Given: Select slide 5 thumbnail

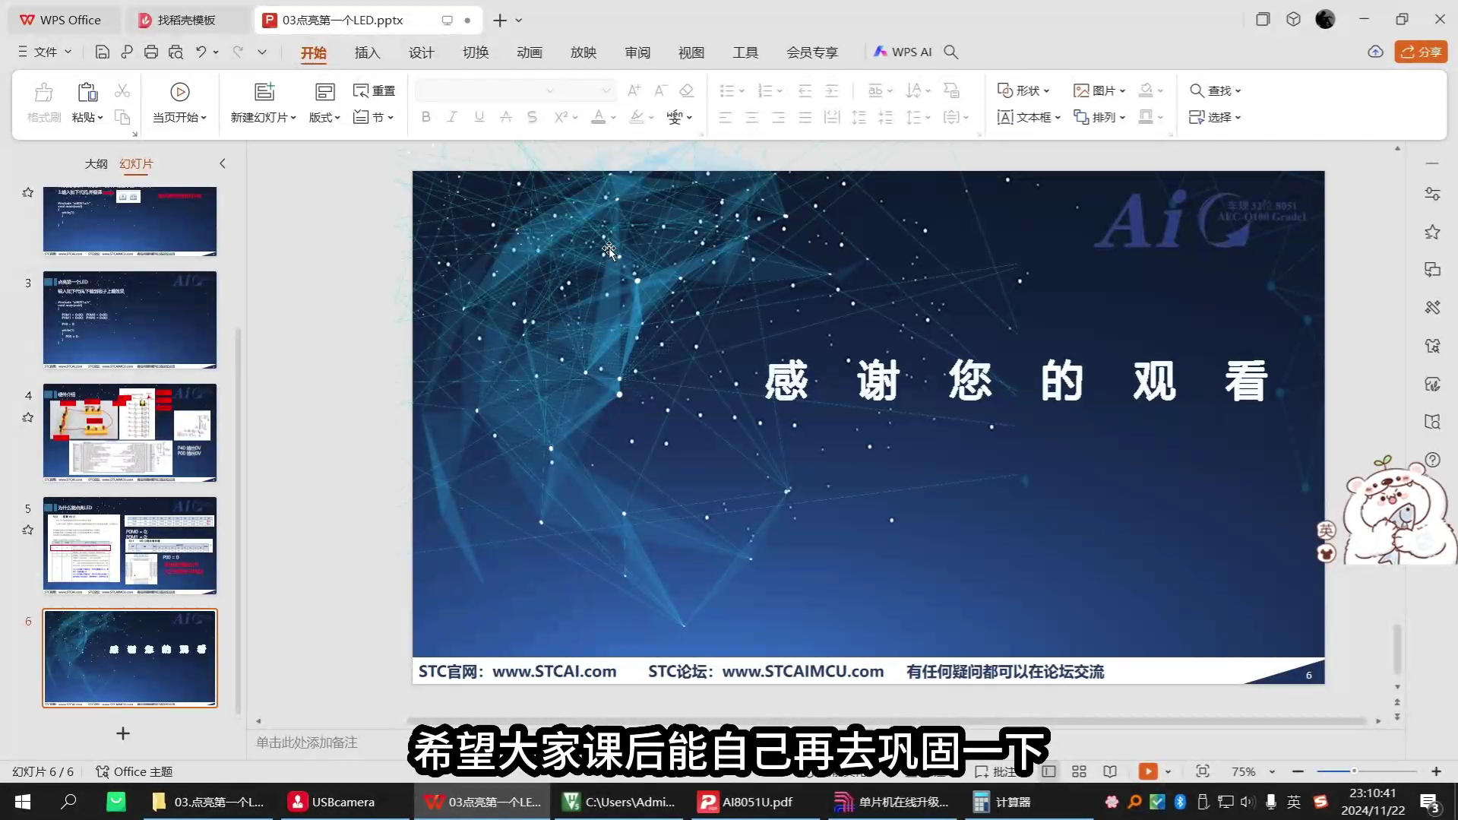Looking at the screenshot, I should (x=130, y=546).
